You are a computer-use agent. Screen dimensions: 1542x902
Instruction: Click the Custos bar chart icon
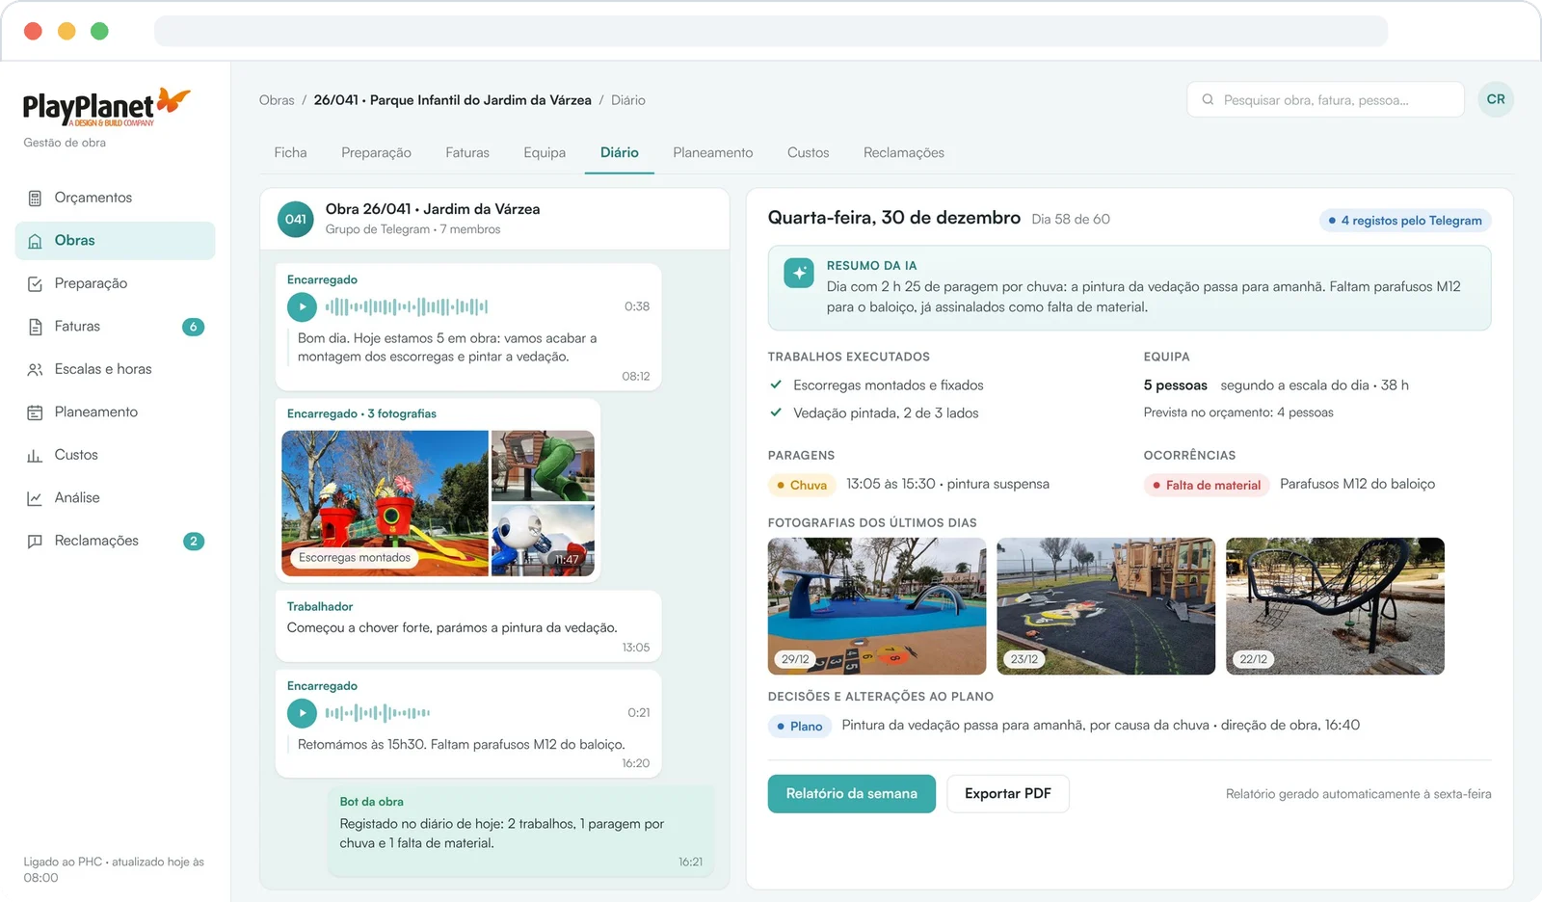click(35, 455)
